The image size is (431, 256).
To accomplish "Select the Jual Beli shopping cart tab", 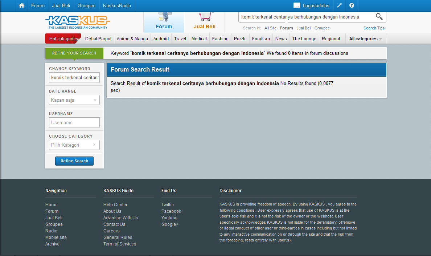I will (205, 22).
